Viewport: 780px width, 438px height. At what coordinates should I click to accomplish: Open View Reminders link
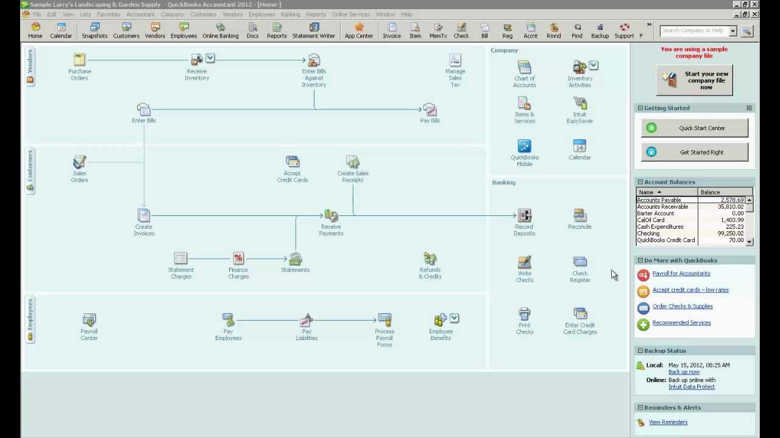pos(668,422)
